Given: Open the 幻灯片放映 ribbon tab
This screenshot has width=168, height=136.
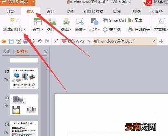Looking at the screenshot, I should coord(94,11).
